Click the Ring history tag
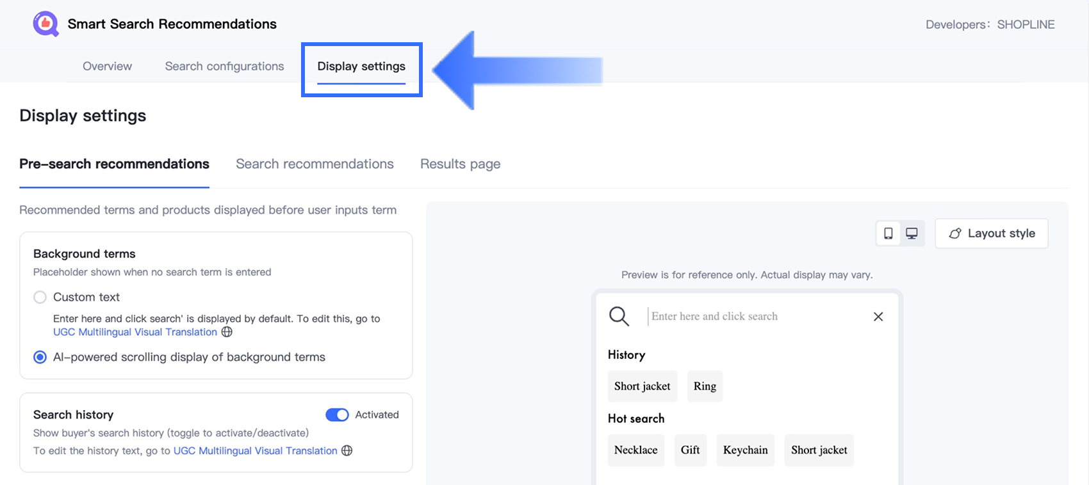This screenshot has height=485, width=1089. click(705, 386)
